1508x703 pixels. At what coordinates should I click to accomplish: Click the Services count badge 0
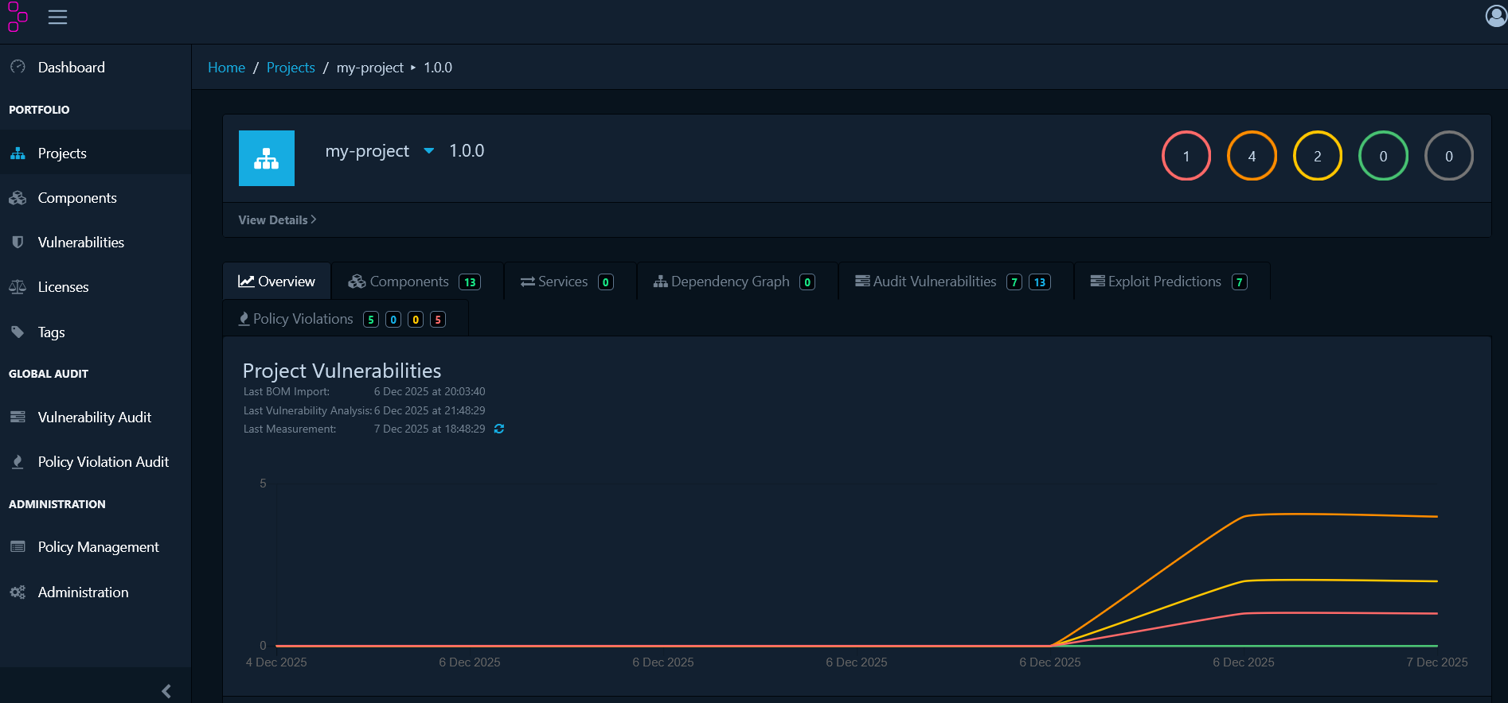click(x=606, y=282)
